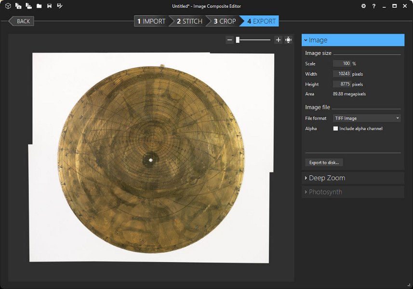Image resolution: width=413 pixels, height=289 pixels.
Task: Click the ICE cube logo icon
Action: coord(8,6)
